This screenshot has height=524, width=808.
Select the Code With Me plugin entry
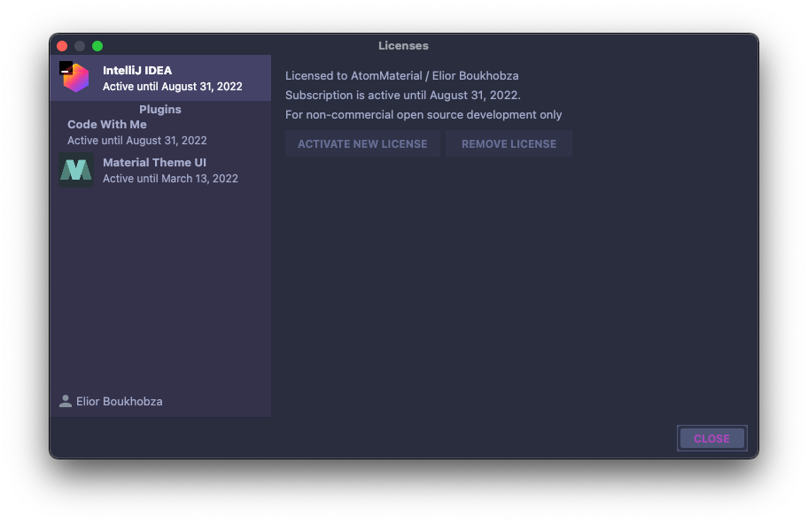tap(160, 132)
